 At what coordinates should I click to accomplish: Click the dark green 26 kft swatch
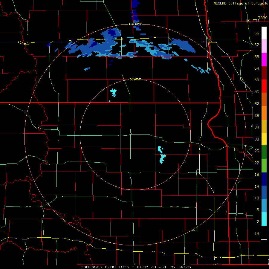coord(264,152)
